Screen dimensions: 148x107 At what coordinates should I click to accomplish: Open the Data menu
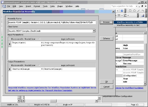[52, 6]
